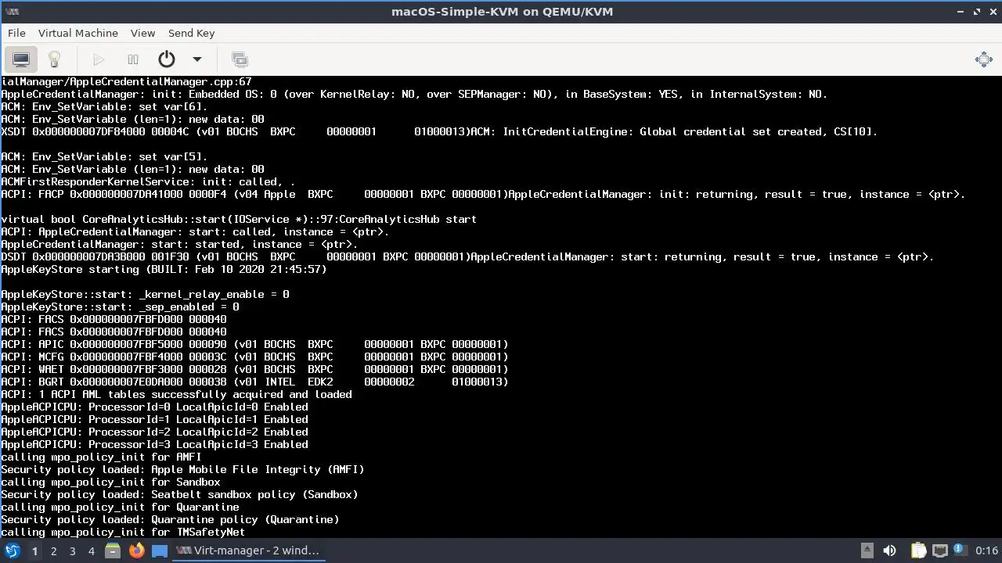The height and width of the screenshot is (563, 1002).
Task: Switch to workspace 1
Action: point(34,550)
